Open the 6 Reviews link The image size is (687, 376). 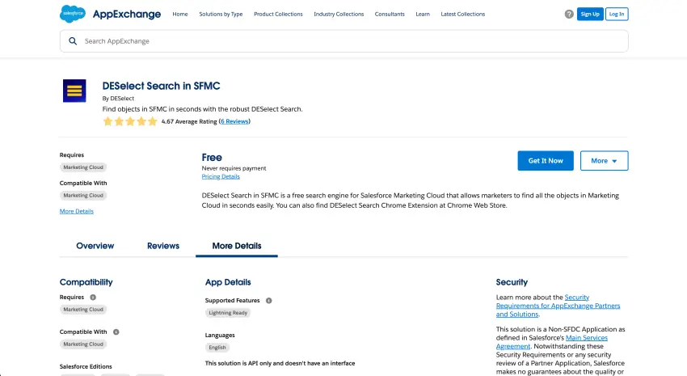coord(234,121)
